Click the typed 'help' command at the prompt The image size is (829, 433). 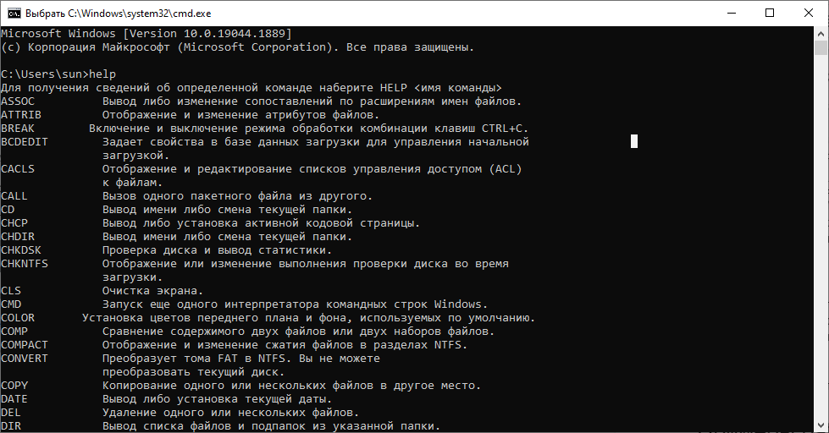[102, 74]
